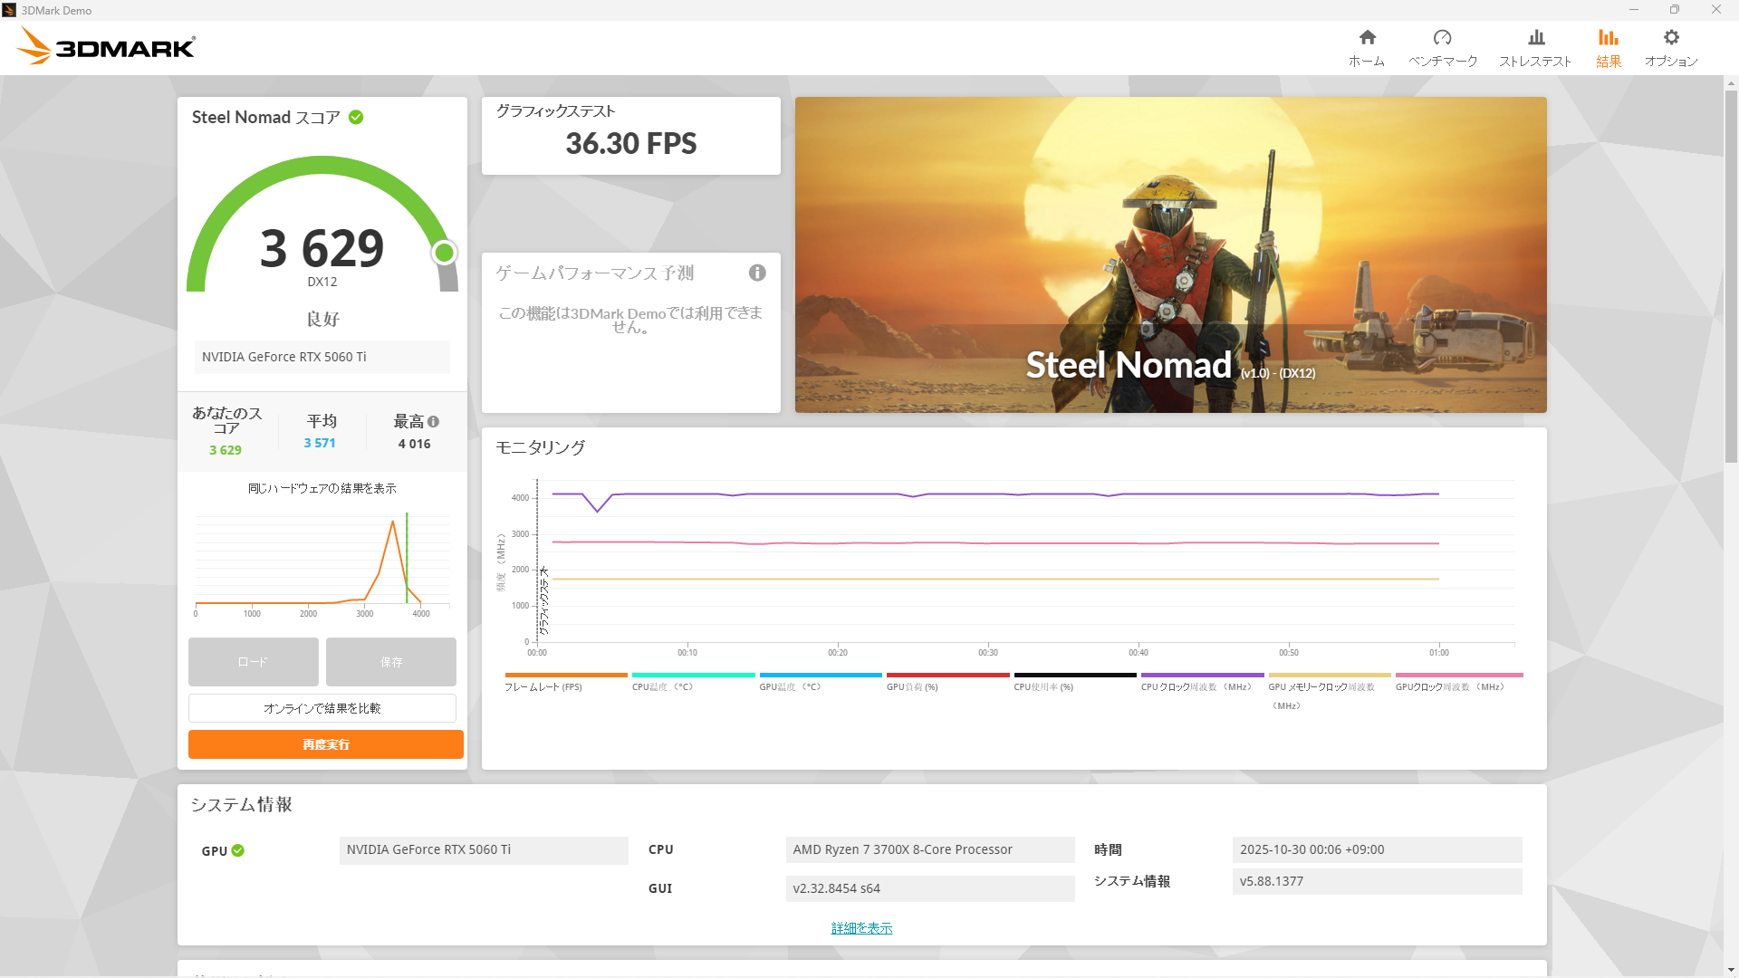Toggle CPU clock frequency legend swatch

[1202, 676]
